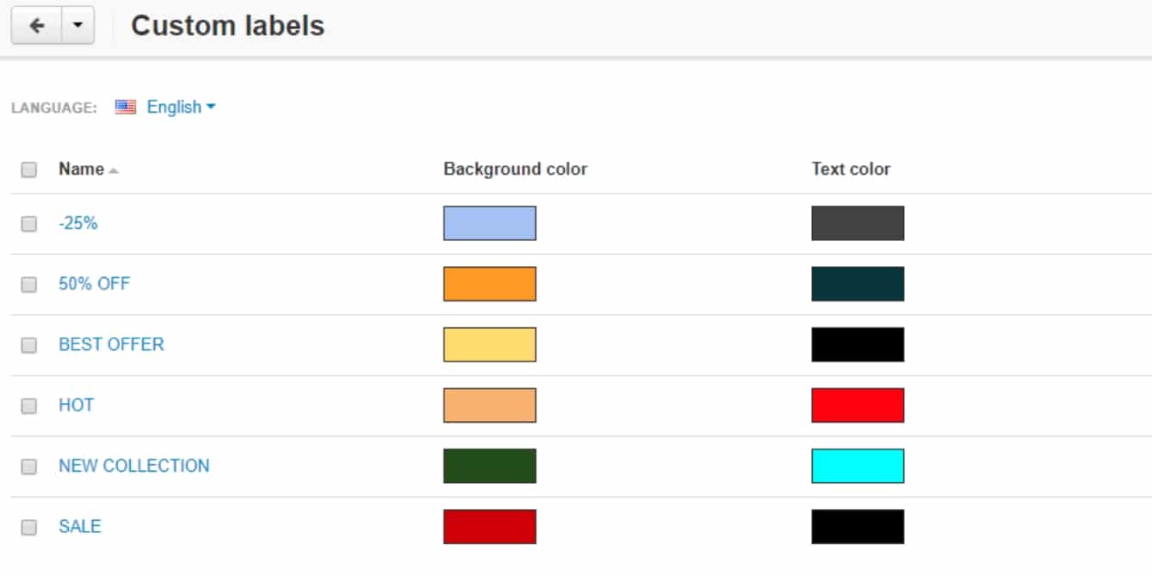Image resolution: width=1152 pixels, height=576 pixels.
Task: Open the dropdown next to back arrow
Action: click(78, 26)
